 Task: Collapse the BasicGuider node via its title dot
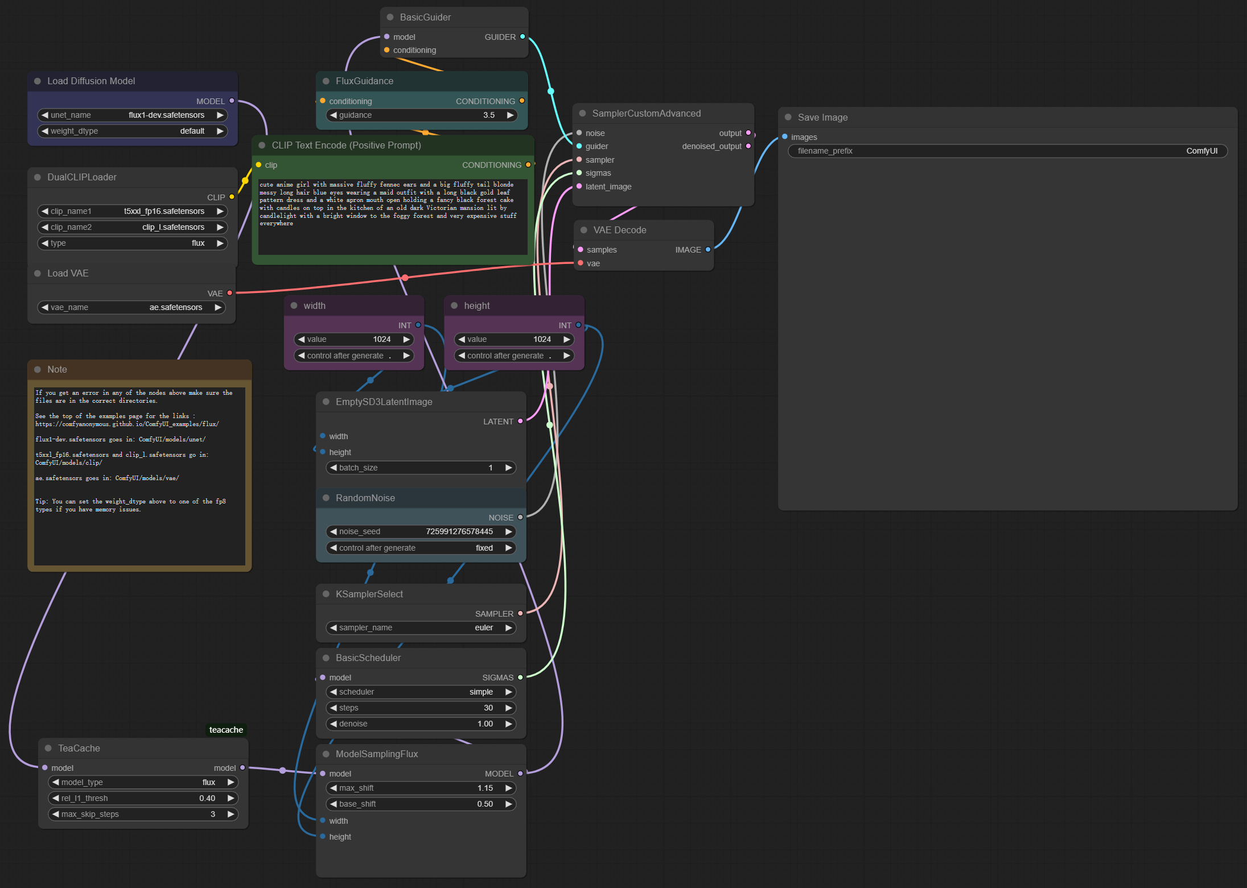(390, 17)
